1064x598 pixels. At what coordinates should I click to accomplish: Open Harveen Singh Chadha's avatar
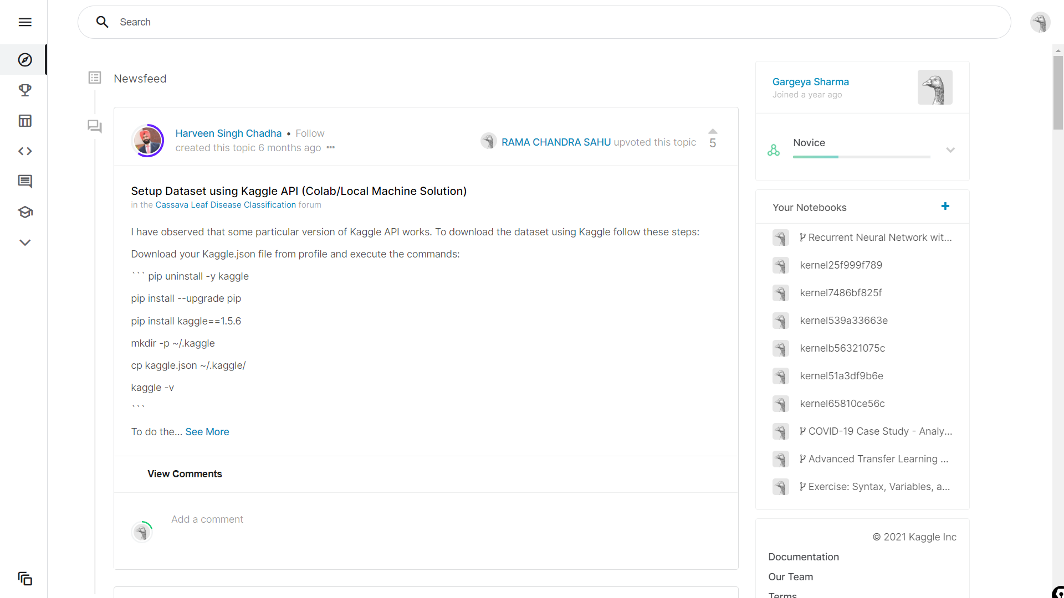point(147,141)
